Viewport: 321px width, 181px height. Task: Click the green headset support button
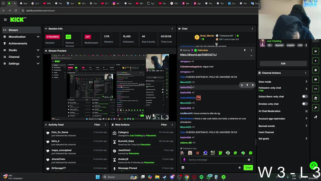[x=313, y=166]
